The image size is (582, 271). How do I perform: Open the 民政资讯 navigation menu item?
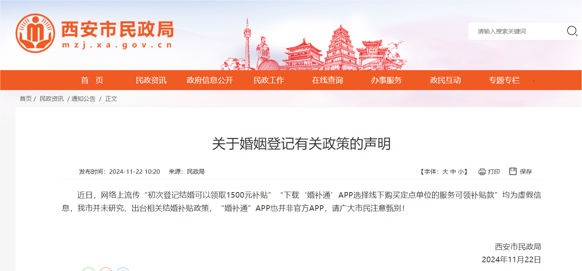point(151,80)
